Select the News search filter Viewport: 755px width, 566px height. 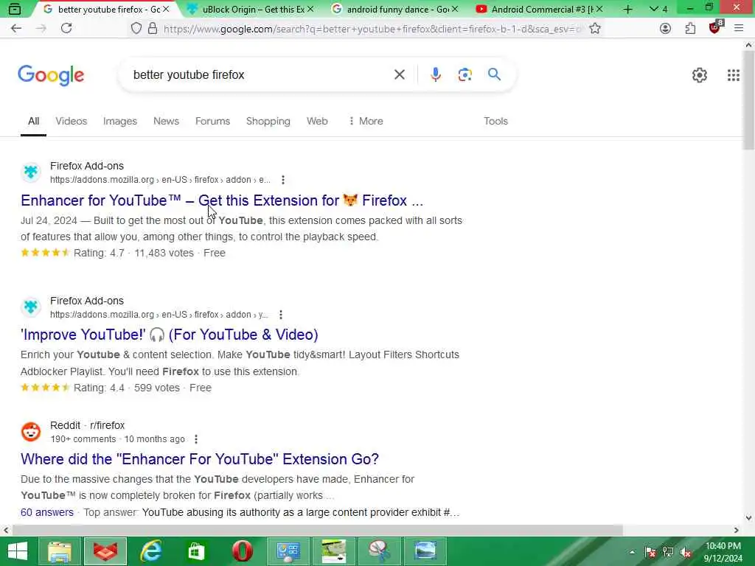pos(166,122)
